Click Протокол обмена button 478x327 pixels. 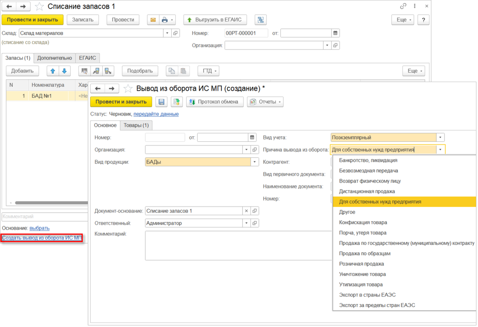[215, 102]
